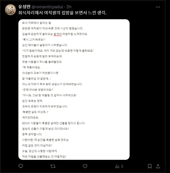Click the 2h timestamp of the tweet
This screenshot has height=173, width=170.
69,7
